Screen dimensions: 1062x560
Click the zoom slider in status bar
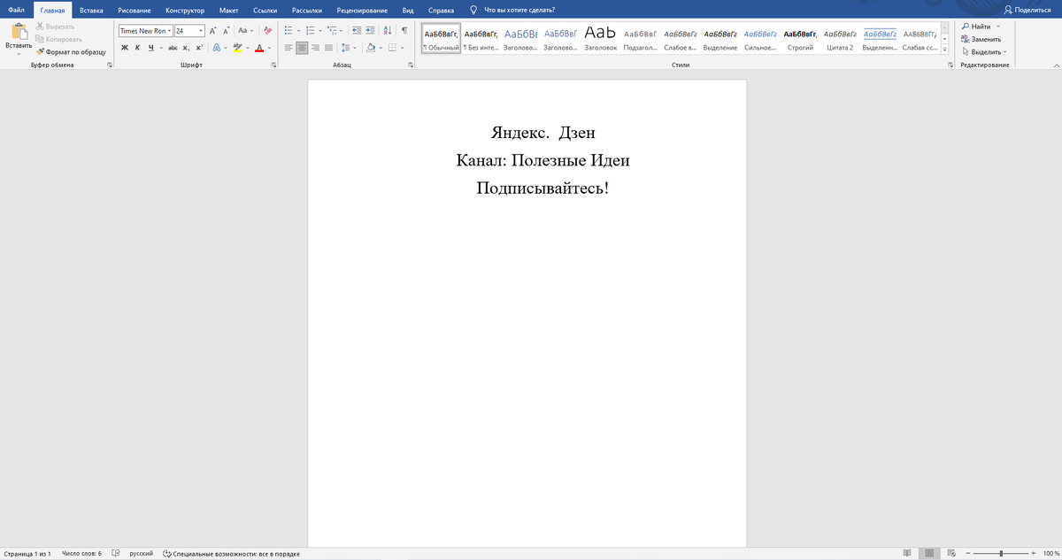click(1000, 553)
